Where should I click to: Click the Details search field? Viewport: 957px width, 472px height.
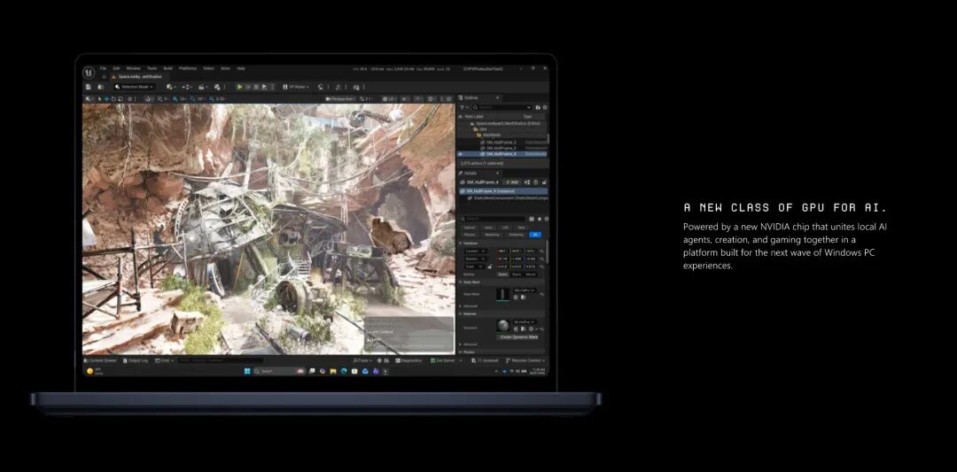click(x=494, y=219)
